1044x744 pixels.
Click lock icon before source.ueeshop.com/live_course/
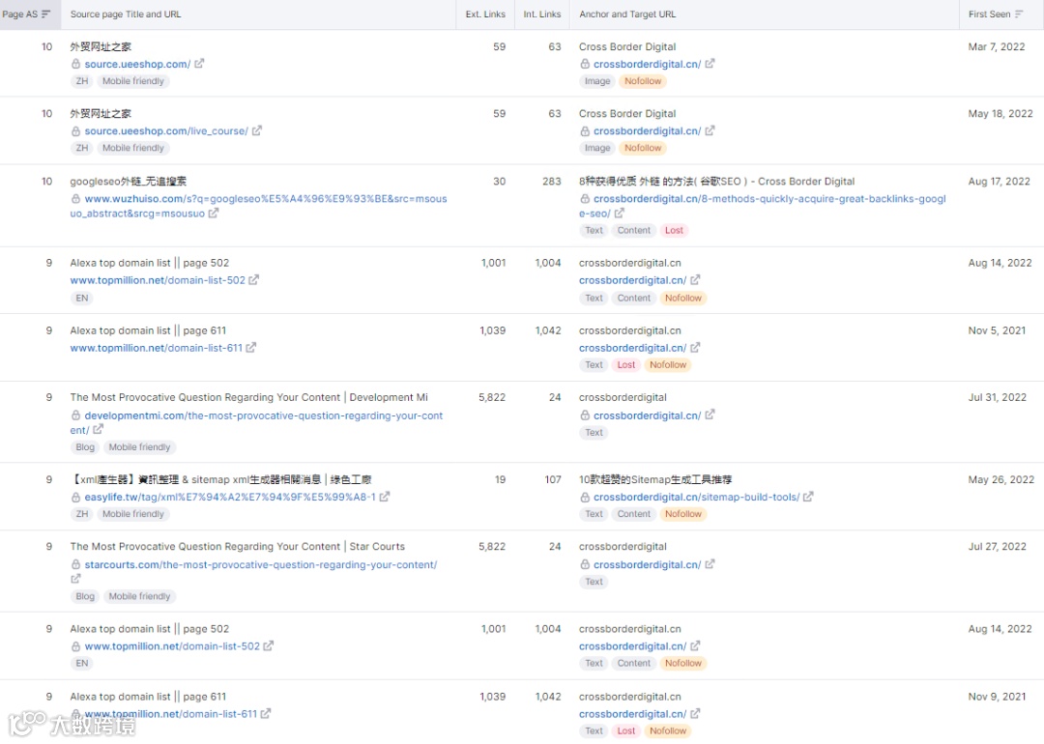(76, 131)
